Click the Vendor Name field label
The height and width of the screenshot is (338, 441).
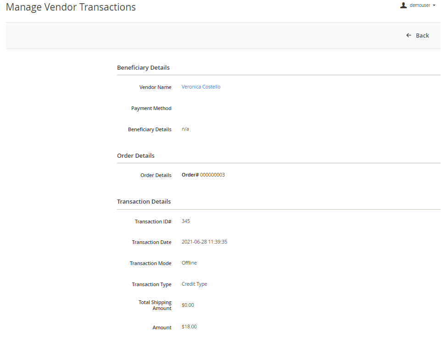155,87
